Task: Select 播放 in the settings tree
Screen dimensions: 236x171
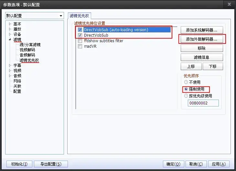Action: coord(17,29)
